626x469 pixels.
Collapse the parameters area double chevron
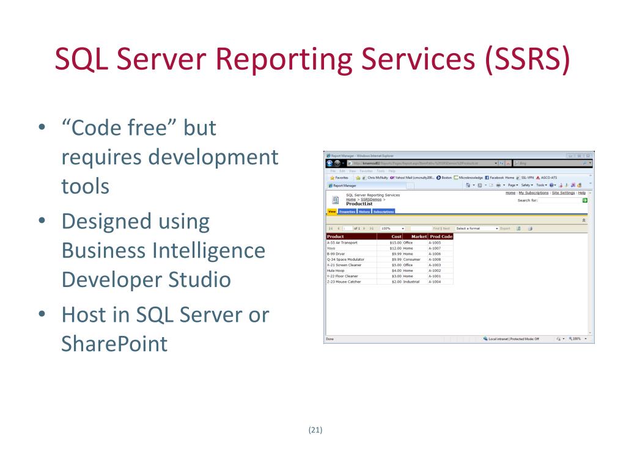click(584, 220)
